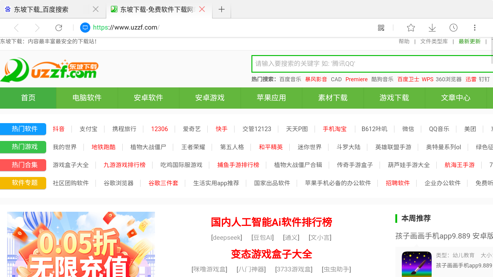Open the downloads arrow icon
Screen dimensions: 493x277
(432, 28)
